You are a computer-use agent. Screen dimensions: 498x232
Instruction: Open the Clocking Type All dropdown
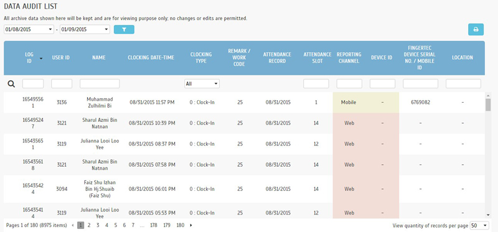pos(202,84)
